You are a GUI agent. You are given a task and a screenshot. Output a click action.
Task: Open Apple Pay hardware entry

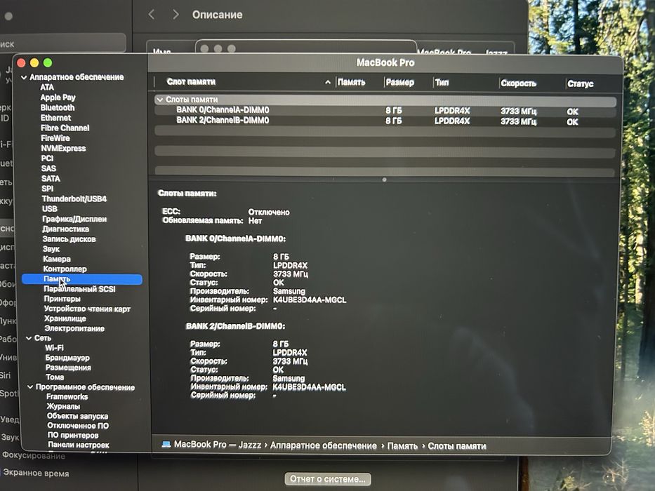58,97
